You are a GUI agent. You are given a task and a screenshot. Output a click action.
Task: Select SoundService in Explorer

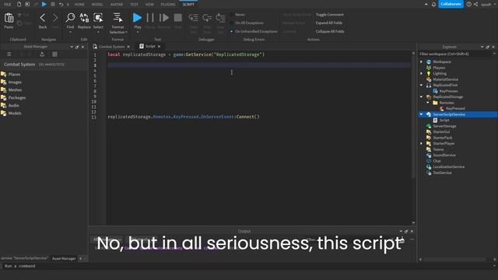pyautogui.click(x=444, y=156)
